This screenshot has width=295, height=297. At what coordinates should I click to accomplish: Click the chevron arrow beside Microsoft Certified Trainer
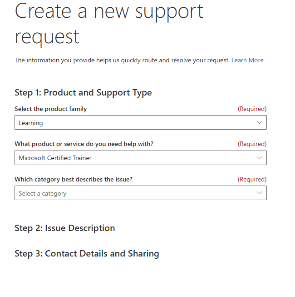point(259,158)
